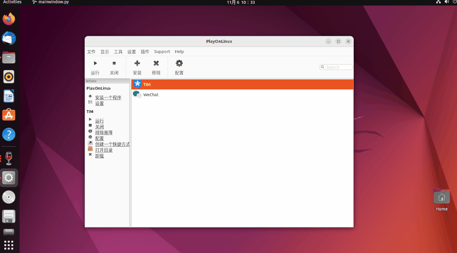The height and width of the screenshot is (253, 457).
Task: Click the volume icon in top bar
Action: tap(446, 2)
